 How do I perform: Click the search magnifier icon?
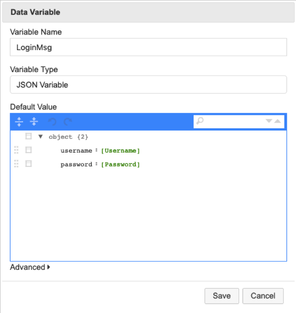[x=200, y=121]
